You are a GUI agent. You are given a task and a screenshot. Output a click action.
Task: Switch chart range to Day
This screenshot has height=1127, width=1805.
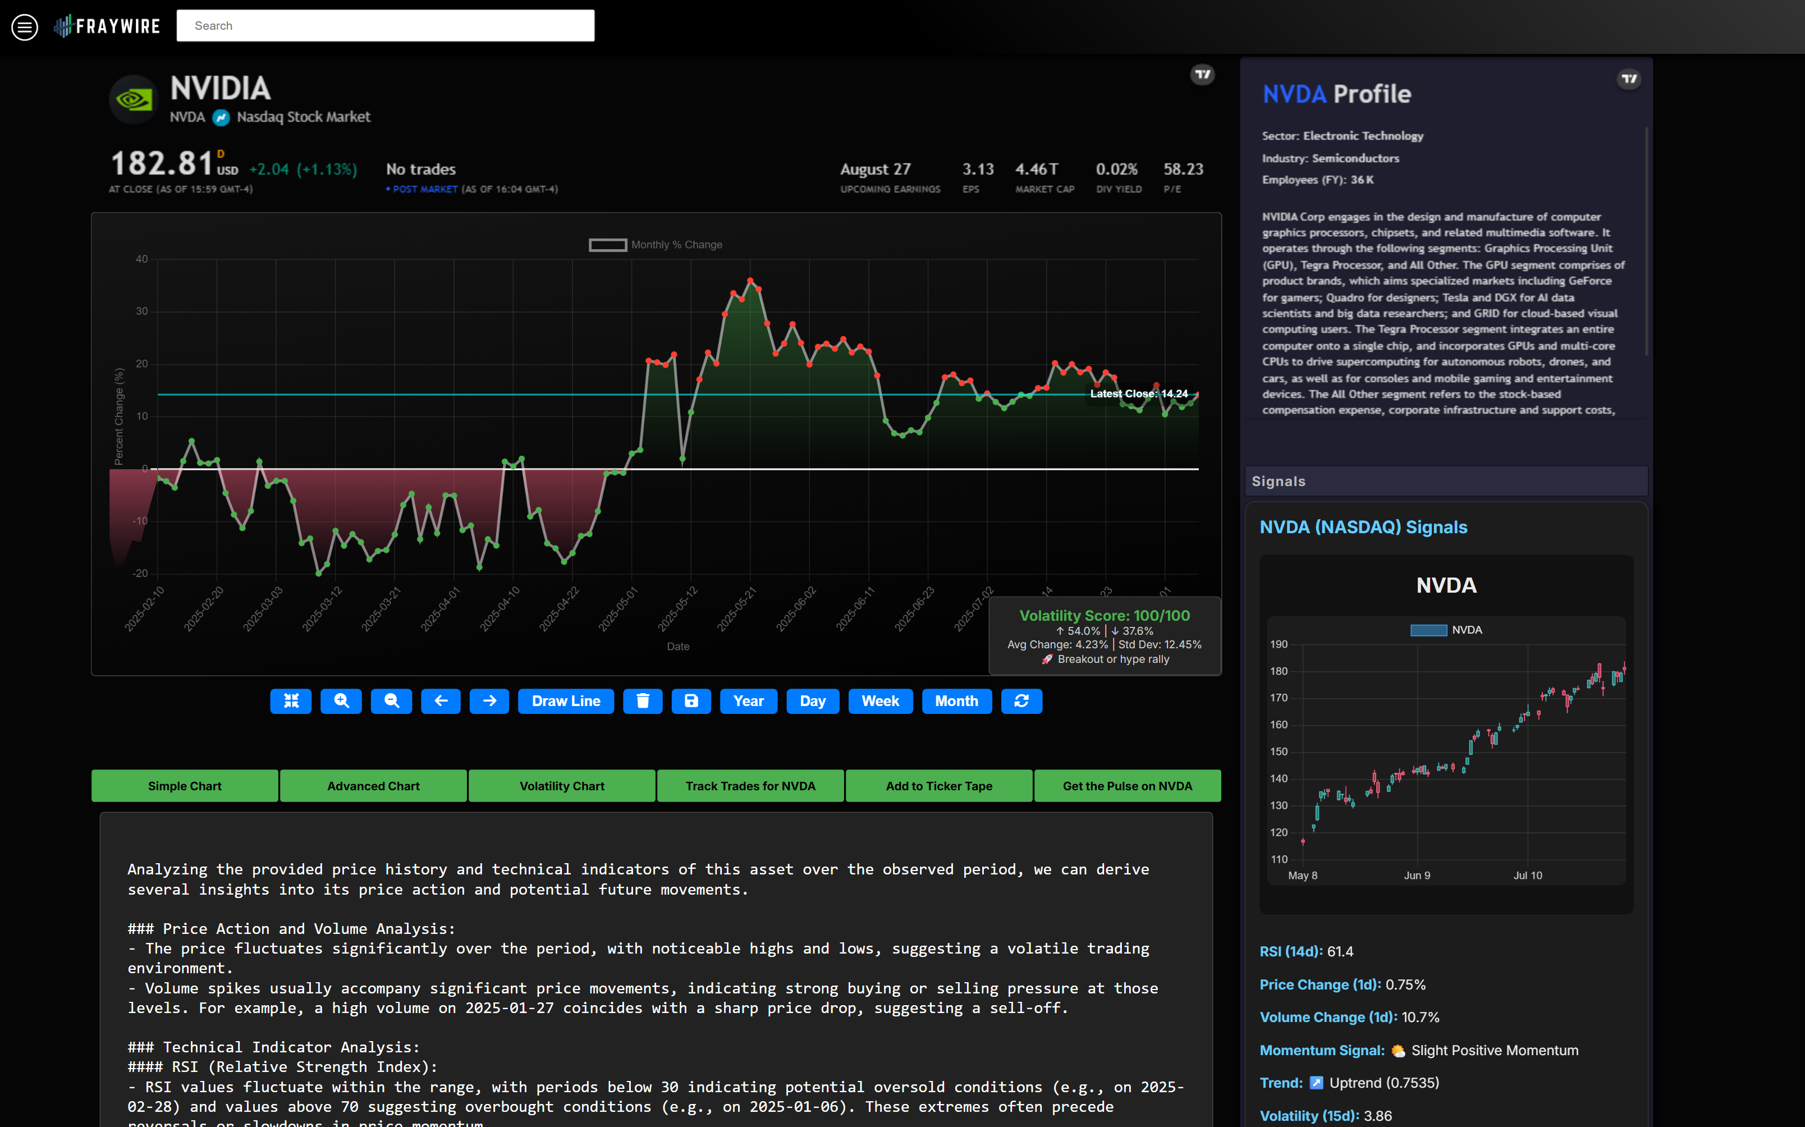pos(812,700)
